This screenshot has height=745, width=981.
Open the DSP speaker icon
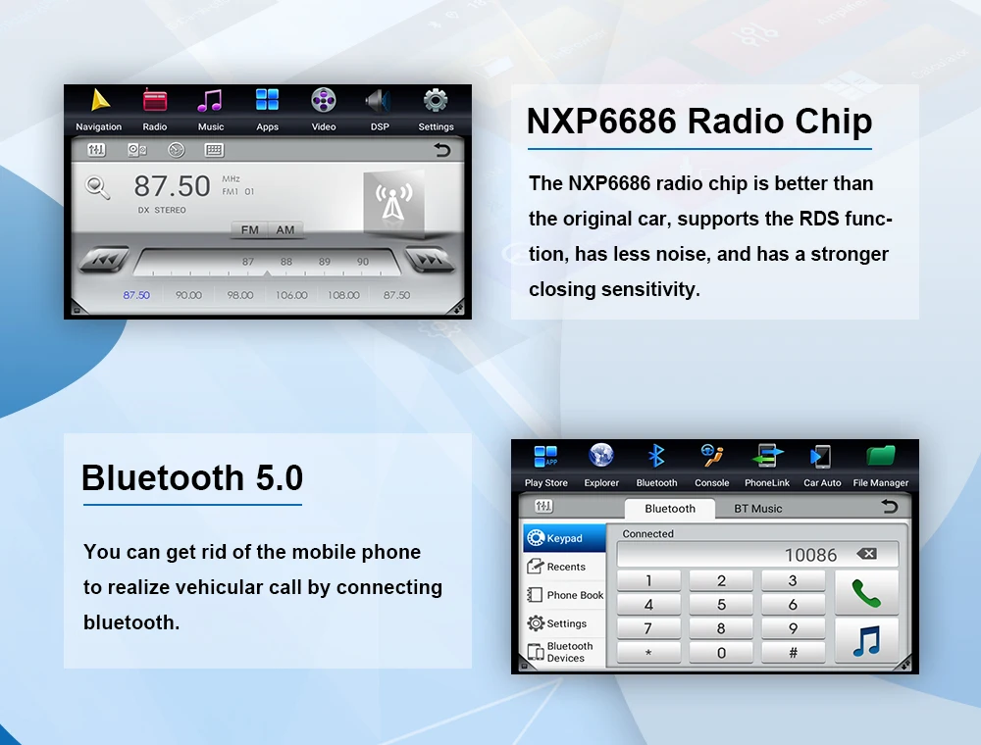(x=380, y=110)
